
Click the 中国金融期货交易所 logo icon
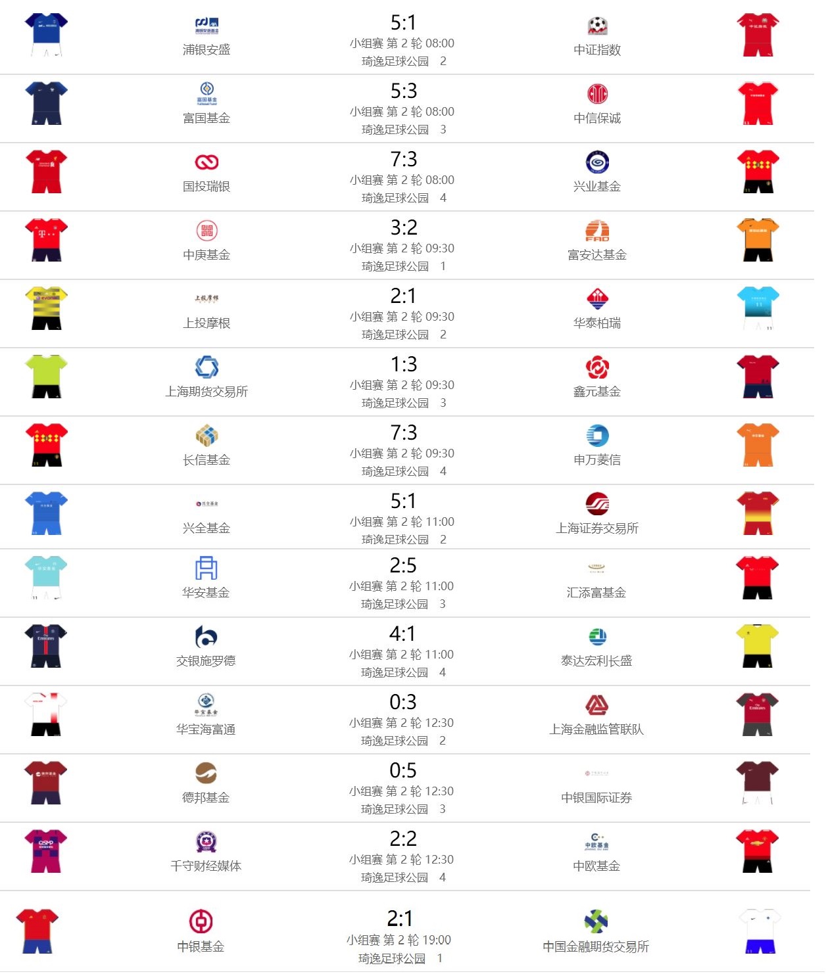[x=596, y=921]
